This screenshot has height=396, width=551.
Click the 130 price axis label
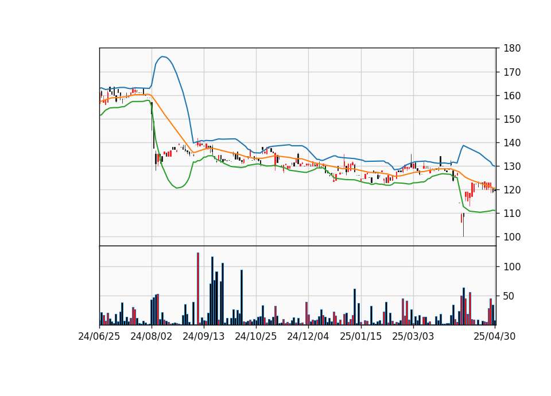pos(512,166)
